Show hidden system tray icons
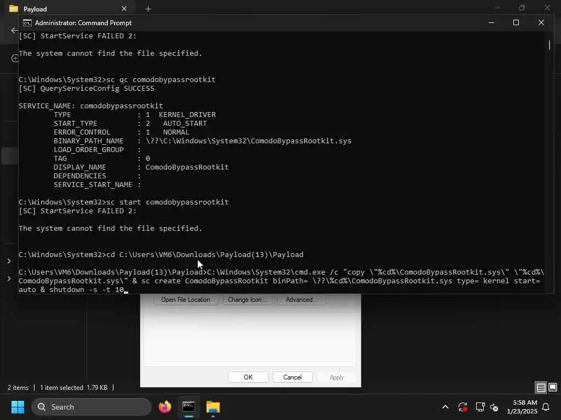The height and width of the screenshot is (420, 561). coord(445,407)
